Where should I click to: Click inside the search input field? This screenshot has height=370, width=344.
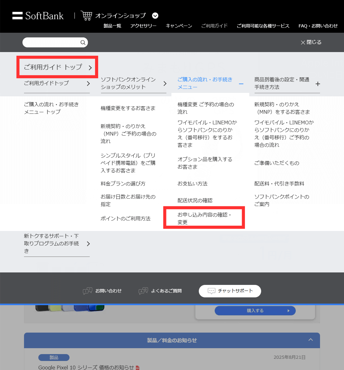tap(50, 42)
